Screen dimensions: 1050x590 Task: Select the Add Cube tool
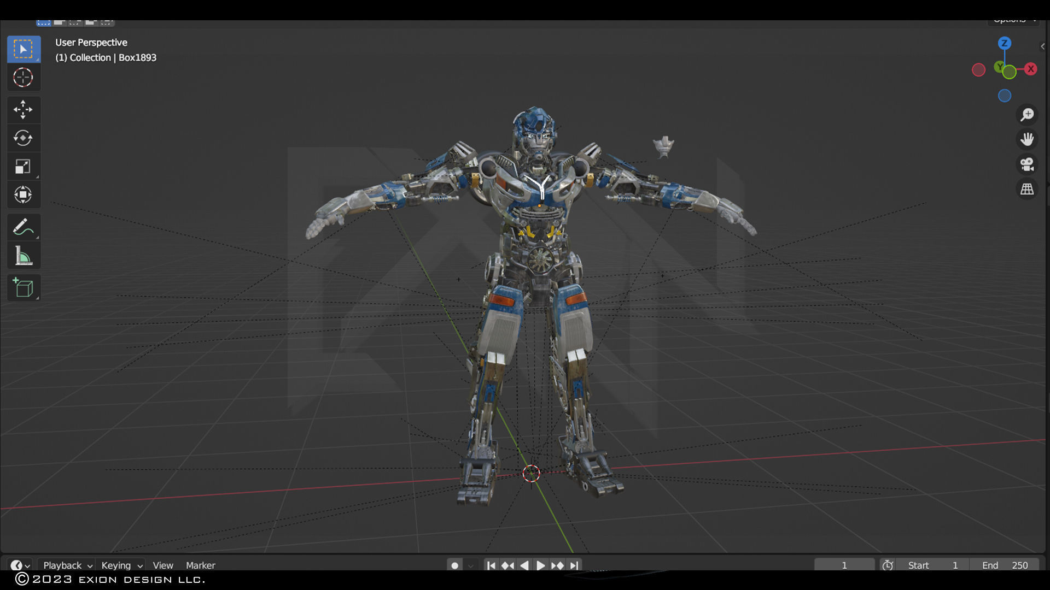tap(24, 288)
